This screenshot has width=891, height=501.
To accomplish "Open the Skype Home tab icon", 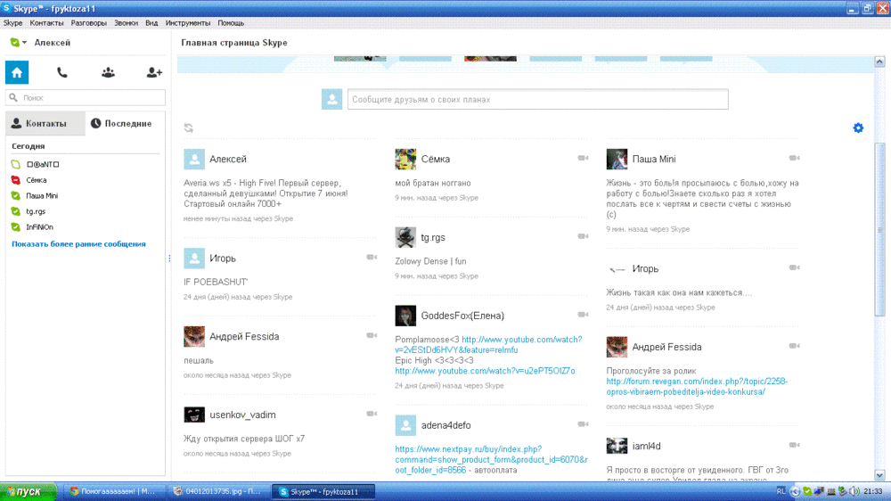I will [x=17, y=73].
